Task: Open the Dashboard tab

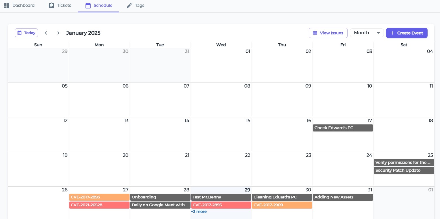Action: (19, 5)
